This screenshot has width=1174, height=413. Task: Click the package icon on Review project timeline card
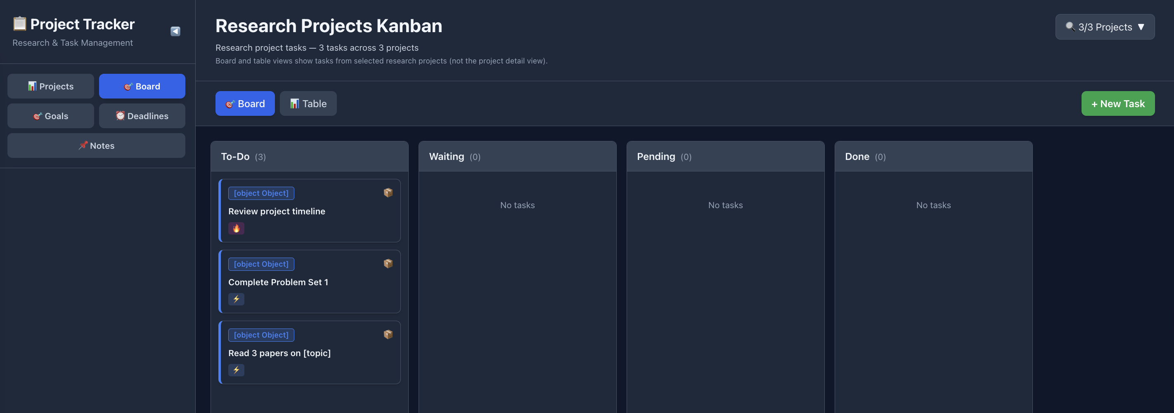388,192
